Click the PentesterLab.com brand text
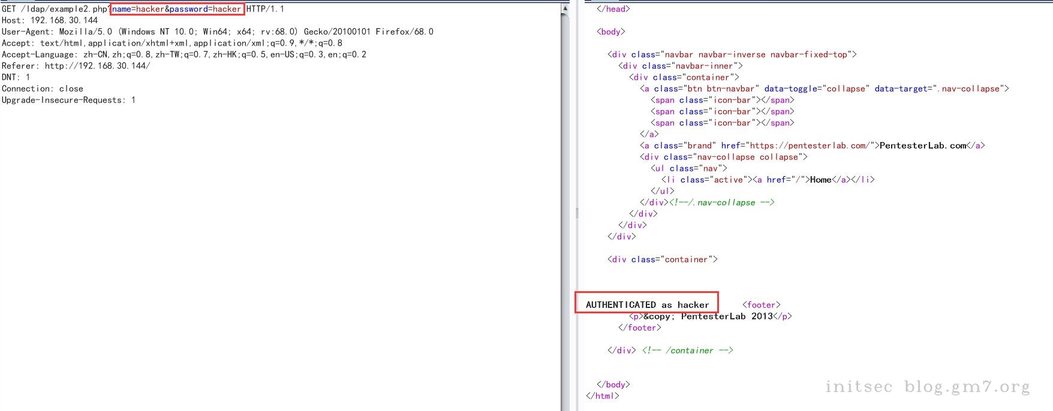Image resolution: width=1053 pixels, height=411 pixels. 923,146
